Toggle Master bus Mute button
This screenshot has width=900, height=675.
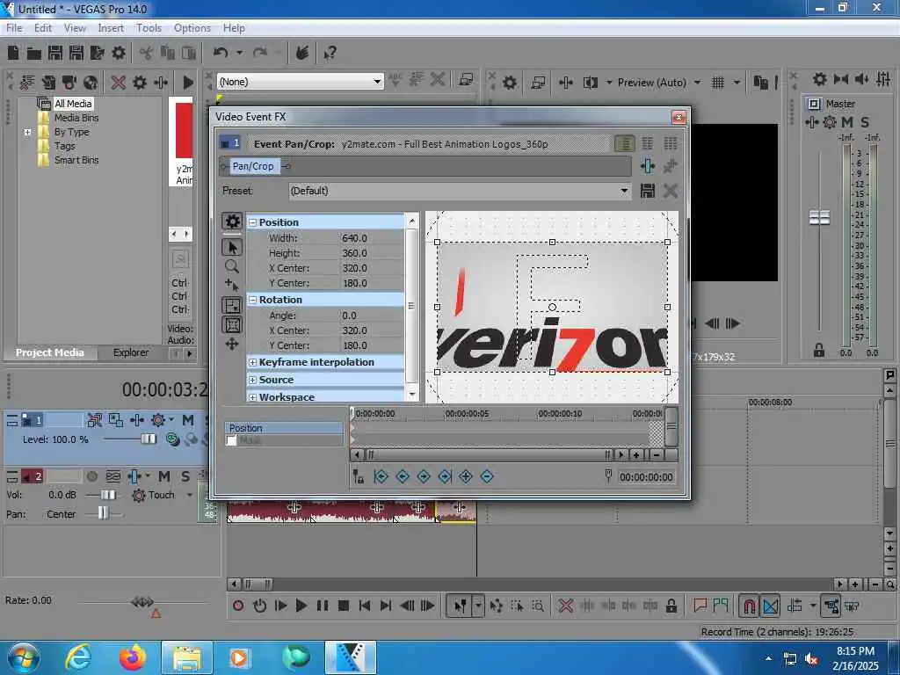coord(846,122)
